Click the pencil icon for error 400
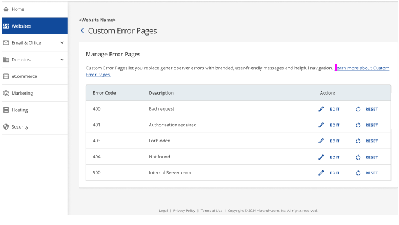 tap(321, 109)
